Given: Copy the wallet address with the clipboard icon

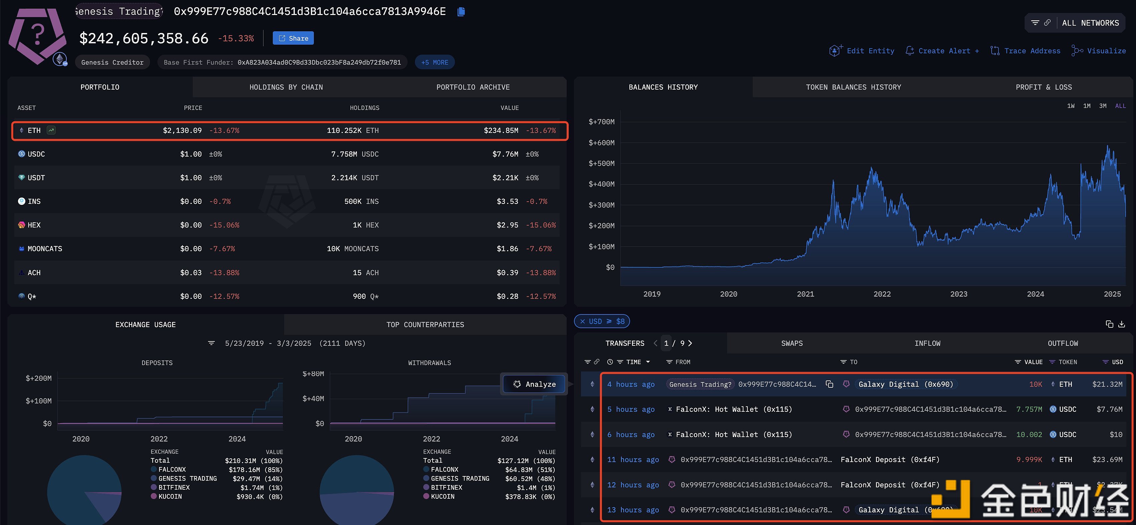Looking at the screenshot, I should coord(461,11).
